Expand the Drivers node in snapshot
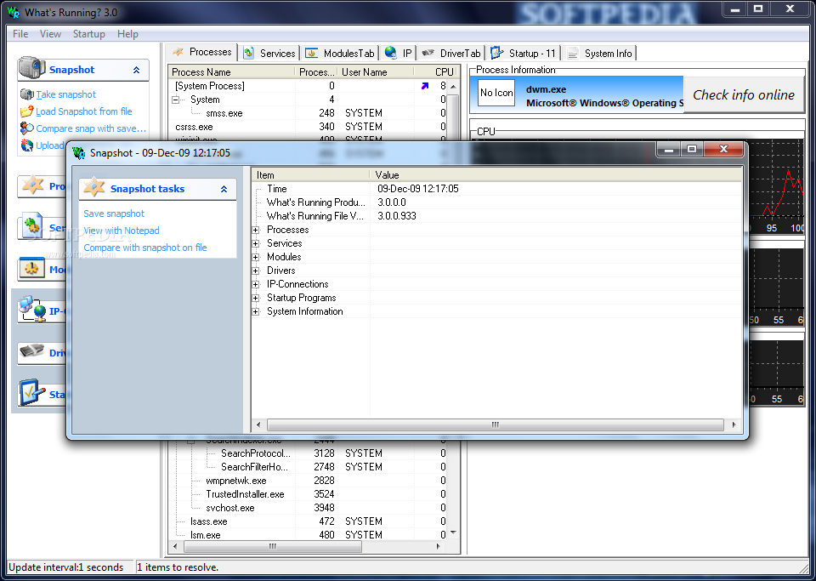 click(x=256, y=271)
